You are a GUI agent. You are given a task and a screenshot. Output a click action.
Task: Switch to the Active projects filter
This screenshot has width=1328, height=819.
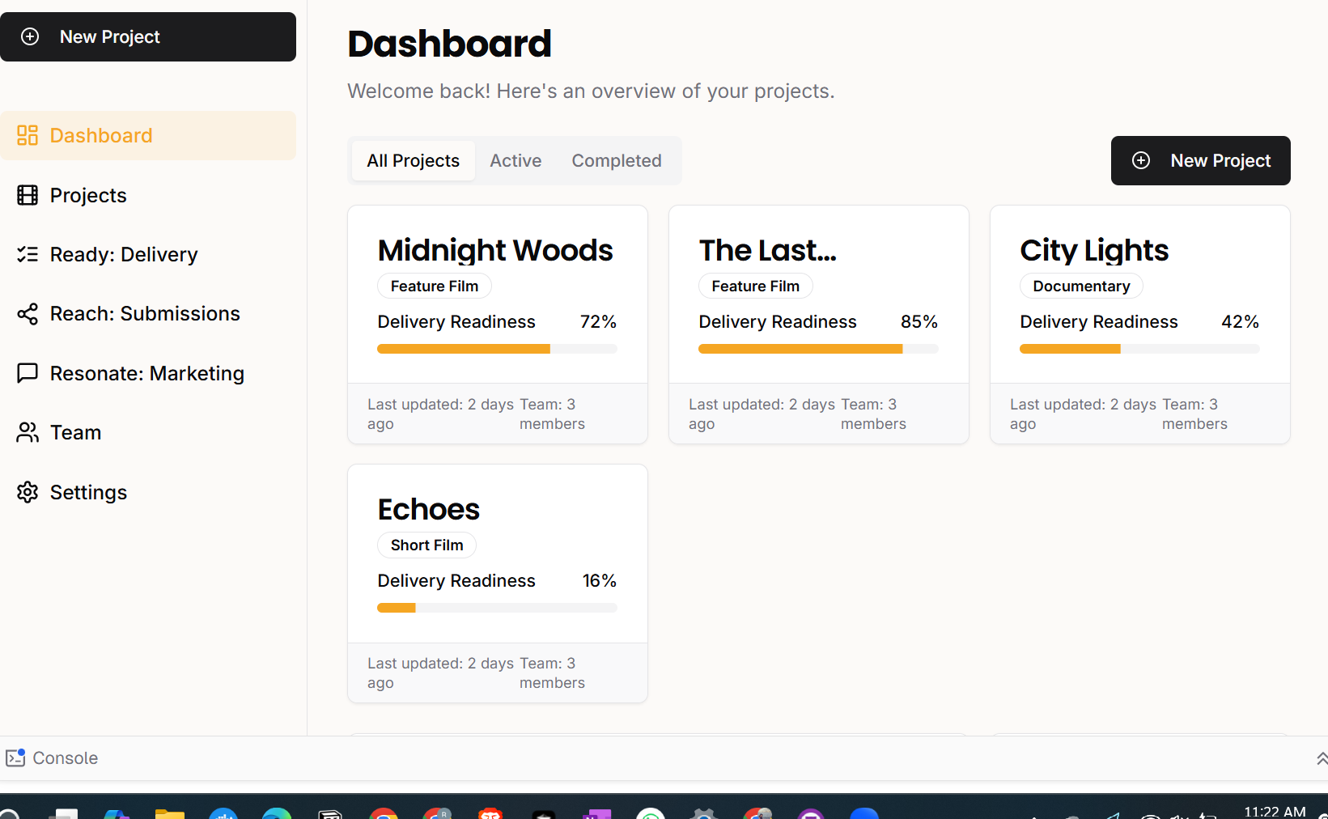[516, 160]
